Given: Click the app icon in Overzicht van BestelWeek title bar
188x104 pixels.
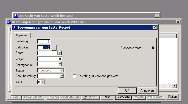Looking at the screenshot, I should [x=16, y=16].
